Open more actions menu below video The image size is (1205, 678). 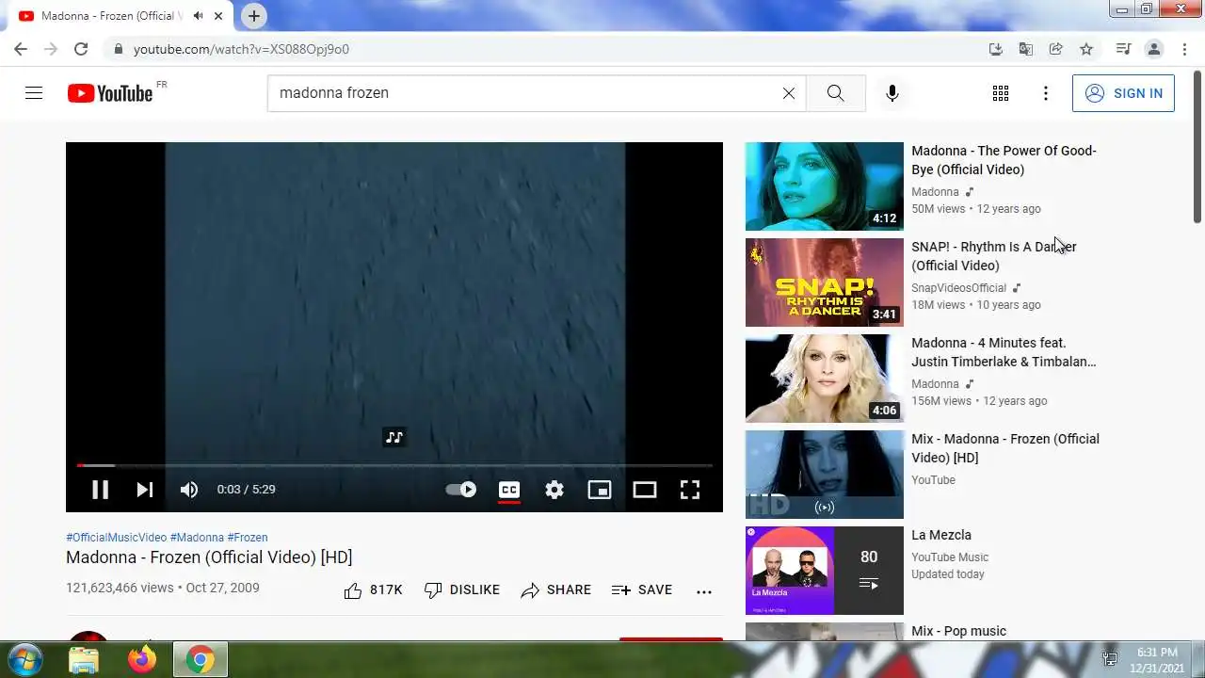click(704, 591)
